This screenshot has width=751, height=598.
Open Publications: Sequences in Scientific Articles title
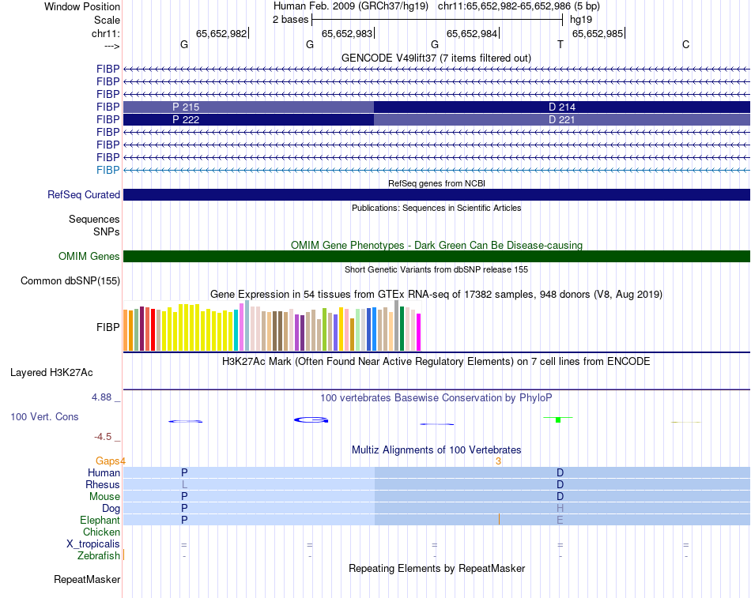click(x=436, y=208)
